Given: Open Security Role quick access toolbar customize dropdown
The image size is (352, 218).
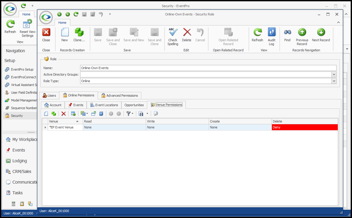Looking at the screenshot, I should point(110,14).
